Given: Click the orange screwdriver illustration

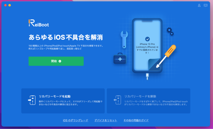Looking at the screenshot, I should (166, 56).
